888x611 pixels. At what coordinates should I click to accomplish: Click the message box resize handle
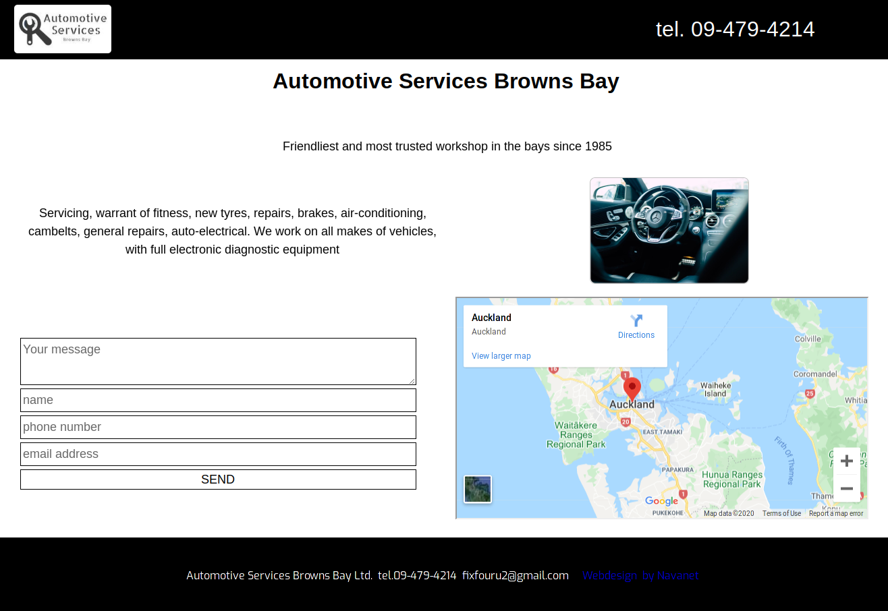click(x=412, y=382)
